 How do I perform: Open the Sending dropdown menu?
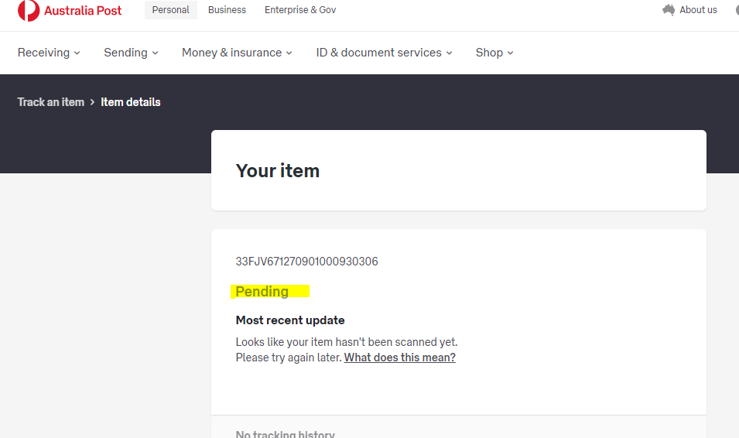tap(131, 53)
